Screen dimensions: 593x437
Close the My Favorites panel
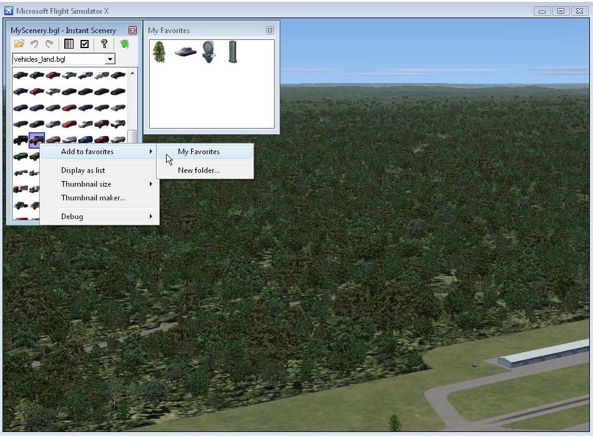[270, 30]
